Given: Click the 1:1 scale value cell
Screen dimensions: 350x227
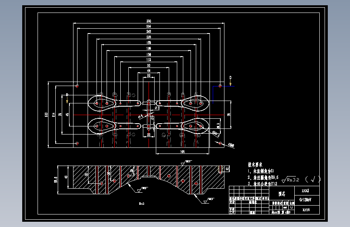Looking at the screenshot, I should coord(292,208).
